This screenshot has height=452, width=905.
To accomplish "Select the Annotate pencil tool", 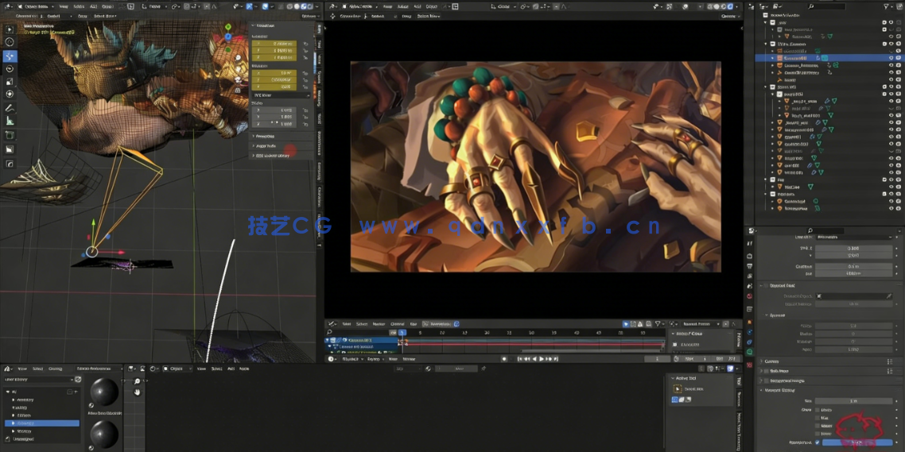I will point(10,108).
